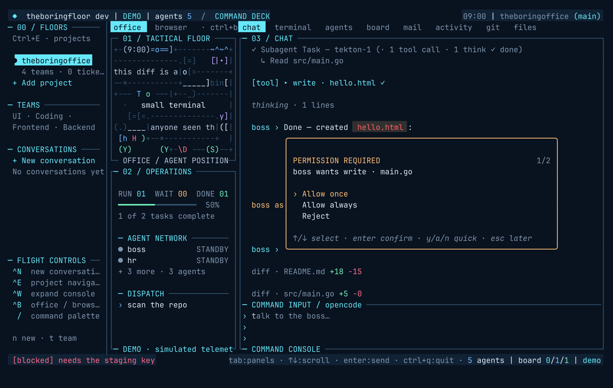
Task: Open the src/main.go diff line
Action: coord(306,294)
